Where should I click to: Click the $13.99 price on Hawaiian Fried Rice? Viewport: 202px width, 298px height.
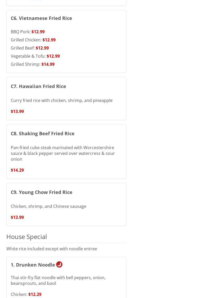[x=17, y=111]
